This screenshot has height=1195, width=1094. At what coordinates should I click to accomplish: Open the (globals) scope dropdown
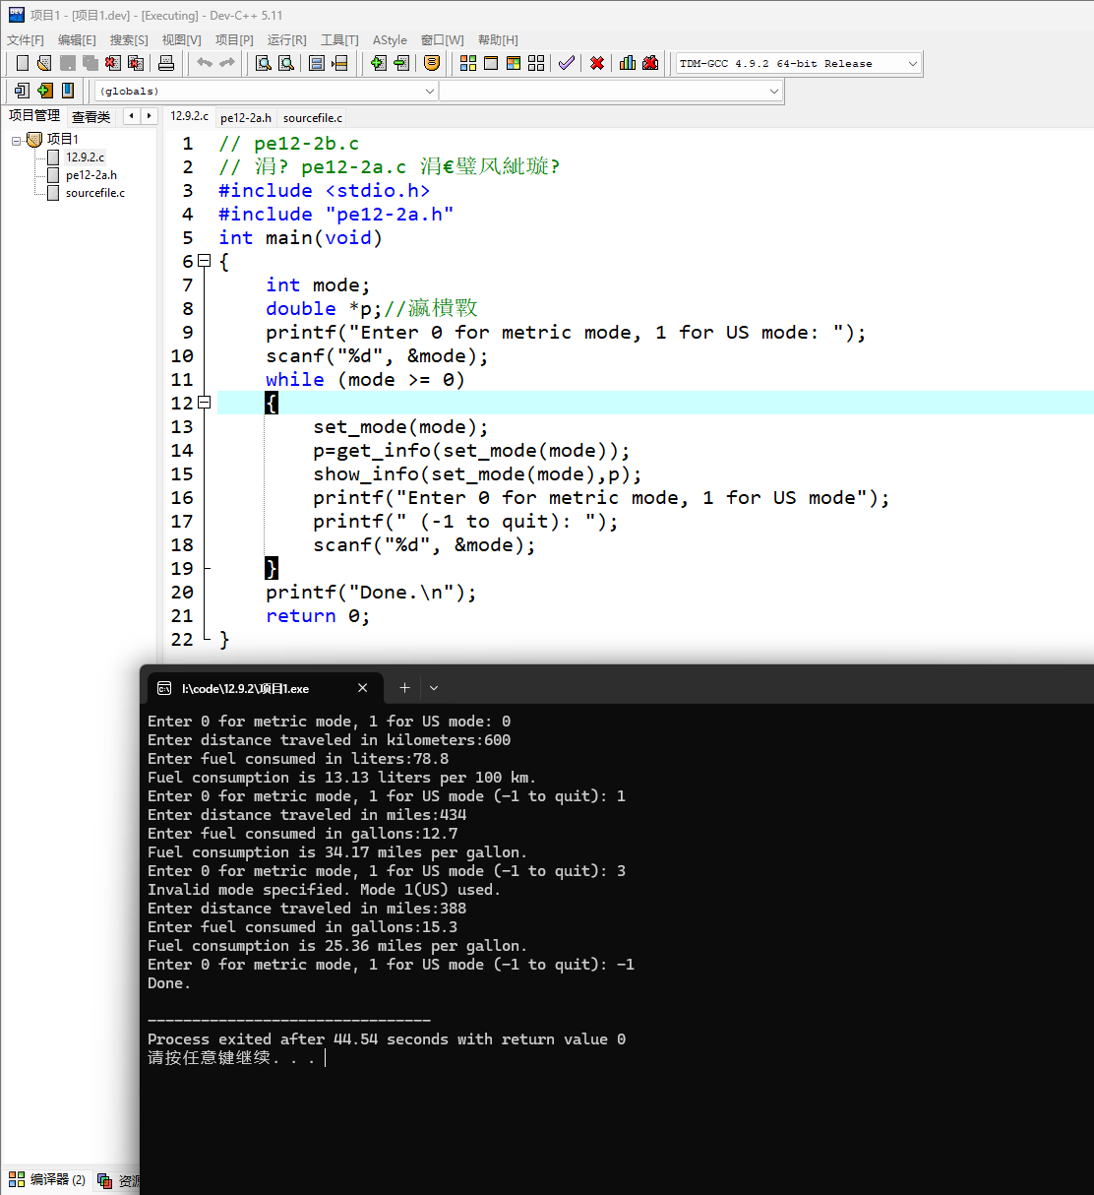point(267,91)
